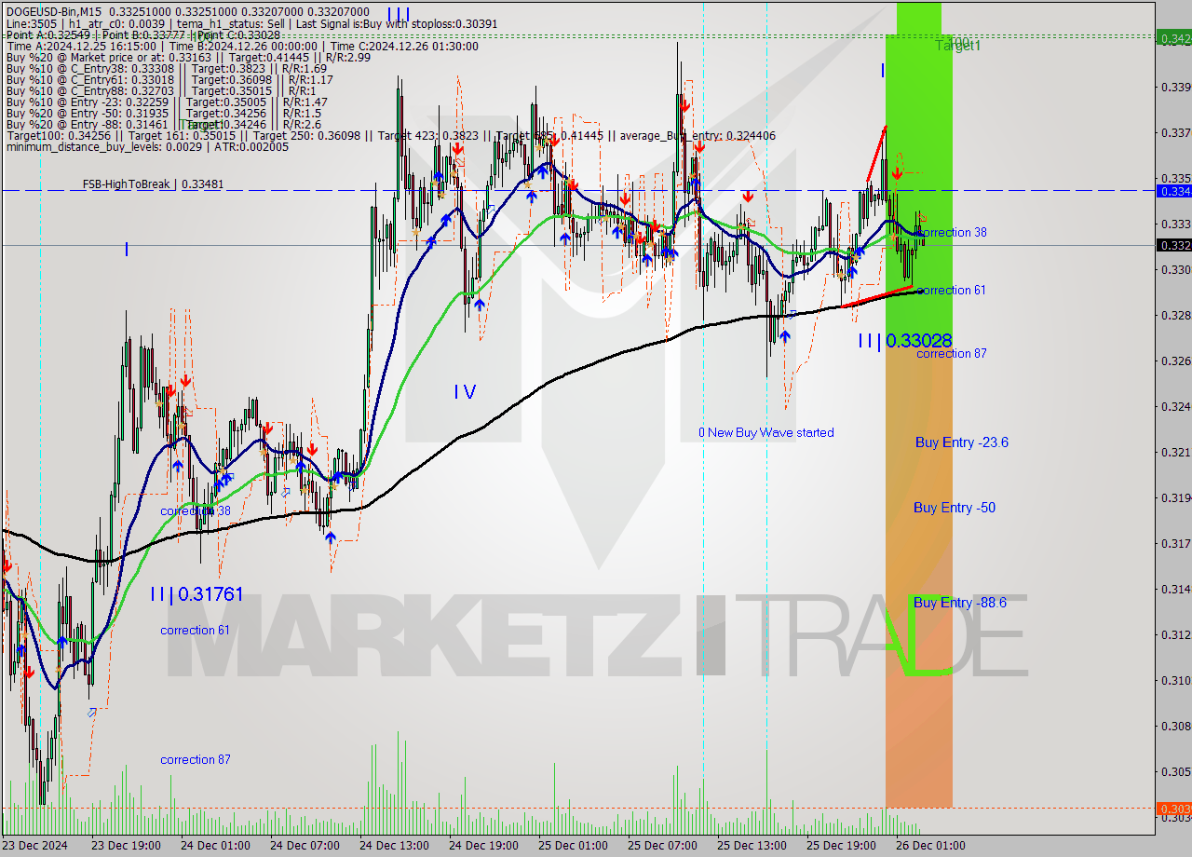Image resolution: width=1192 pixels, height=857 pixels.
Task: Click the 0.326 price axis label
Action: [1174, 361]
